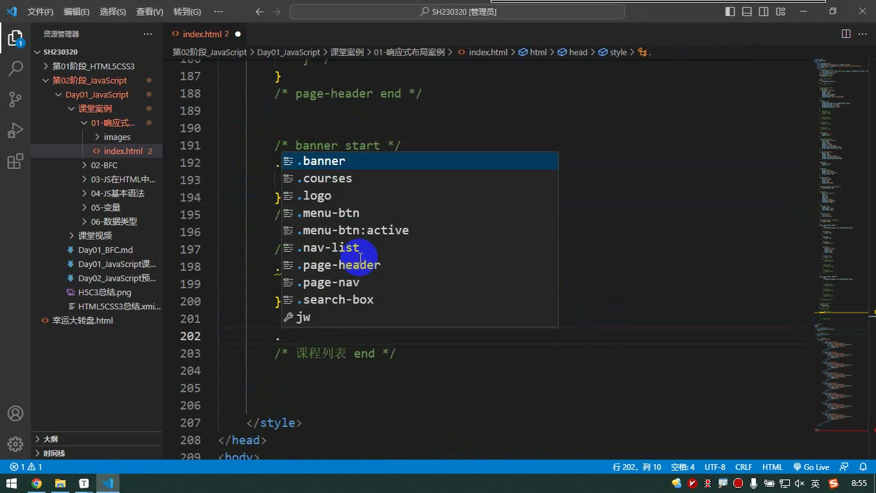Open the Extensions view icon
The image size is (876, 493).
click(x=15, y=161)
